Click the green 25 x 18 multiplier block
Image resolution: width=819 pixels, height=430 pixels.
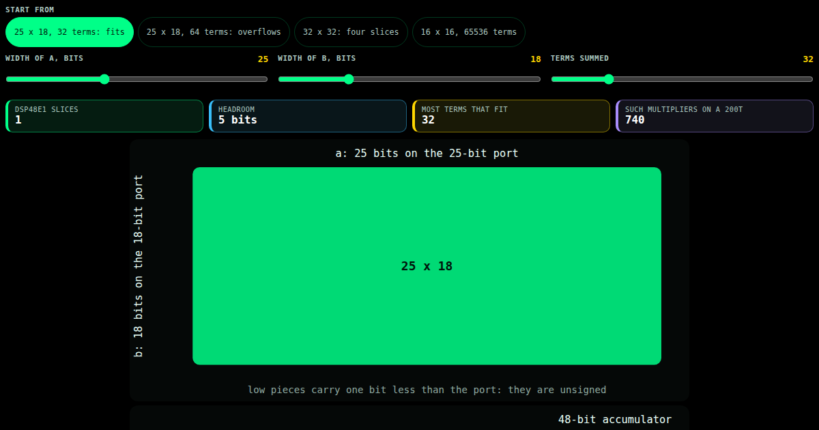(427, 266)
